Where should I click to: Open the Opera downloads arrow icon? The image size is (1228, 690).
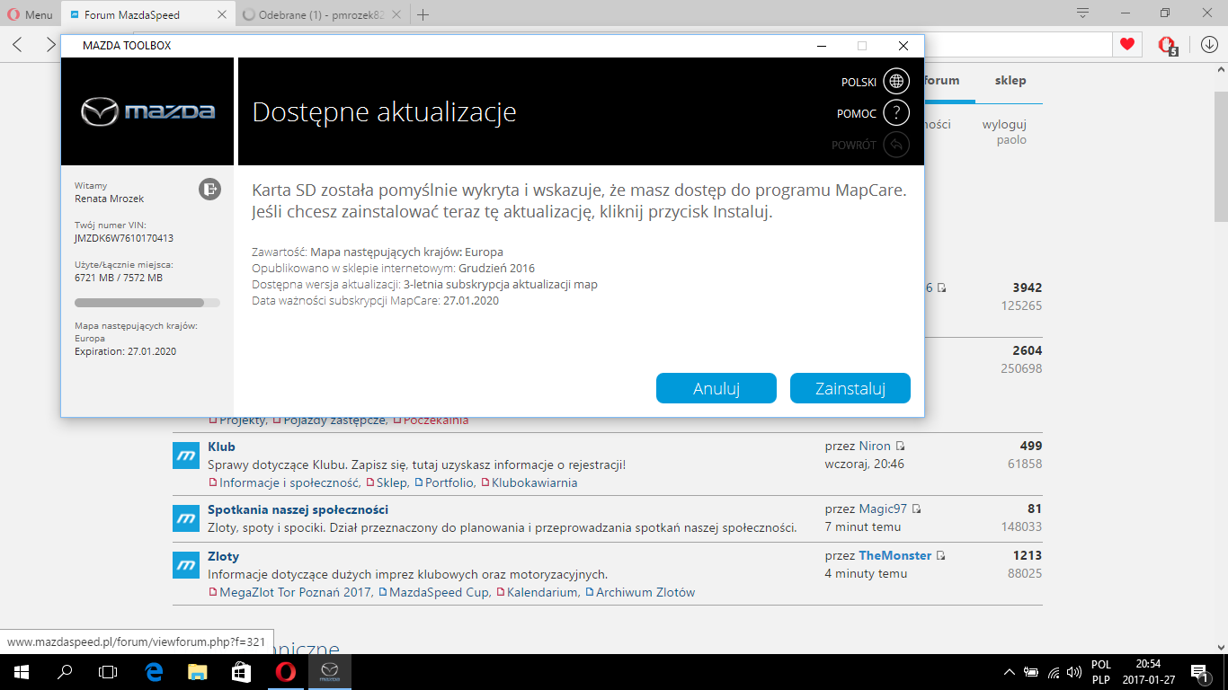pyautogui.click(x=1209, y=44)
